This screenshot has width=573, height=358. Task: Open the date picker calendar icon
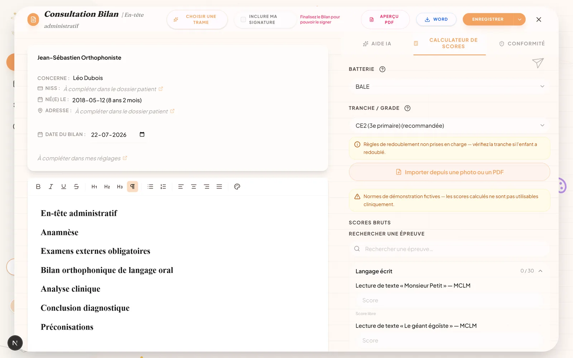[x=142, y=135]
